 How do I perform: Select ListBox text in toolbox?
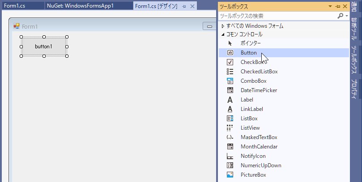pyautogui.click(x=249, y=119)
